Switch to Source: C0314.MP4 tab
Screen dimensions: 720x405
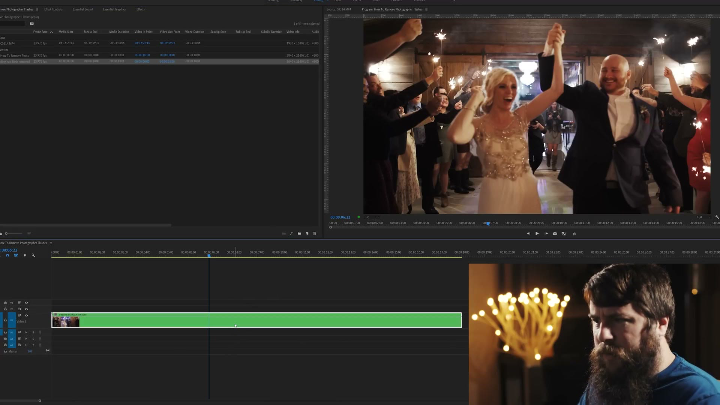pos(339,9)
